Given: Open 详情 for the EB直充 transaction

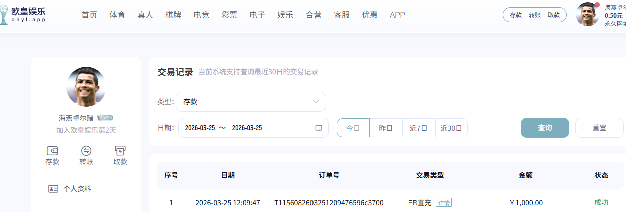Looking at the screenshot, I should point(444,203).
